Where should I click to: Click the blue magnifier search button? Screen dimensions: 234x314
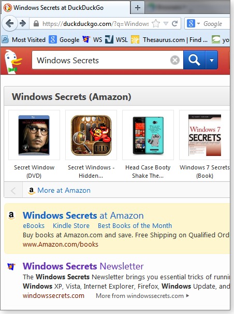point(194,60)
